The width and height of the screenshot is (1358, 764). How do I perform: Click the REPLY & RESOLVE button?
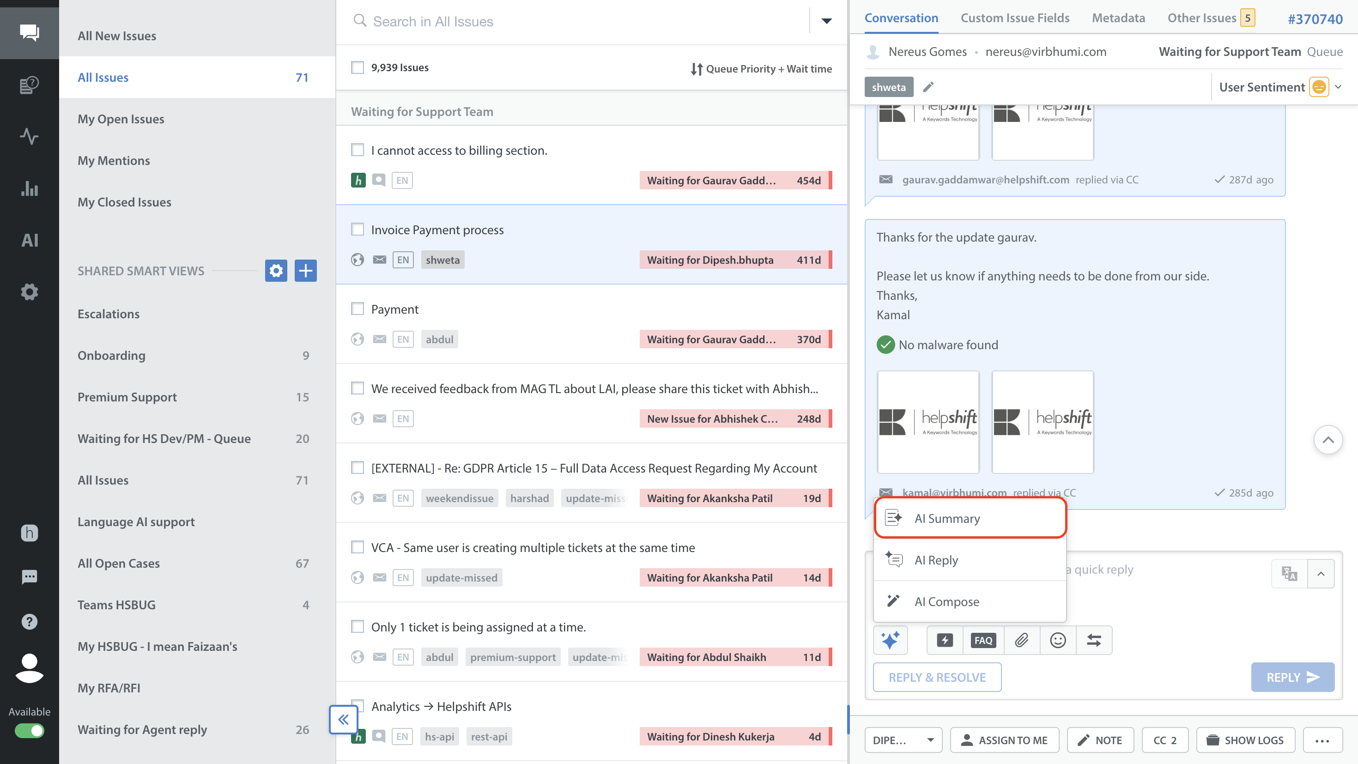pos(937,677)
